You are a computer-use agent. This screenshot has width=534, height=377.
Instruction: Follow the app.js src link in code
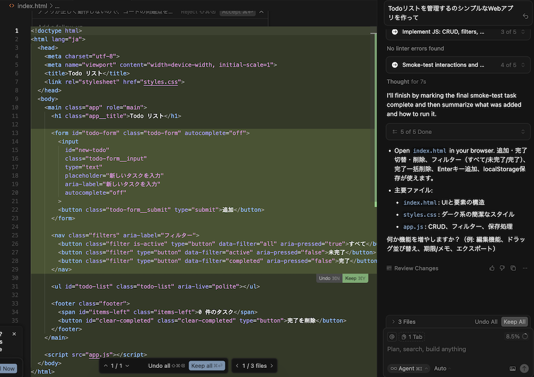tap(99, 355)
